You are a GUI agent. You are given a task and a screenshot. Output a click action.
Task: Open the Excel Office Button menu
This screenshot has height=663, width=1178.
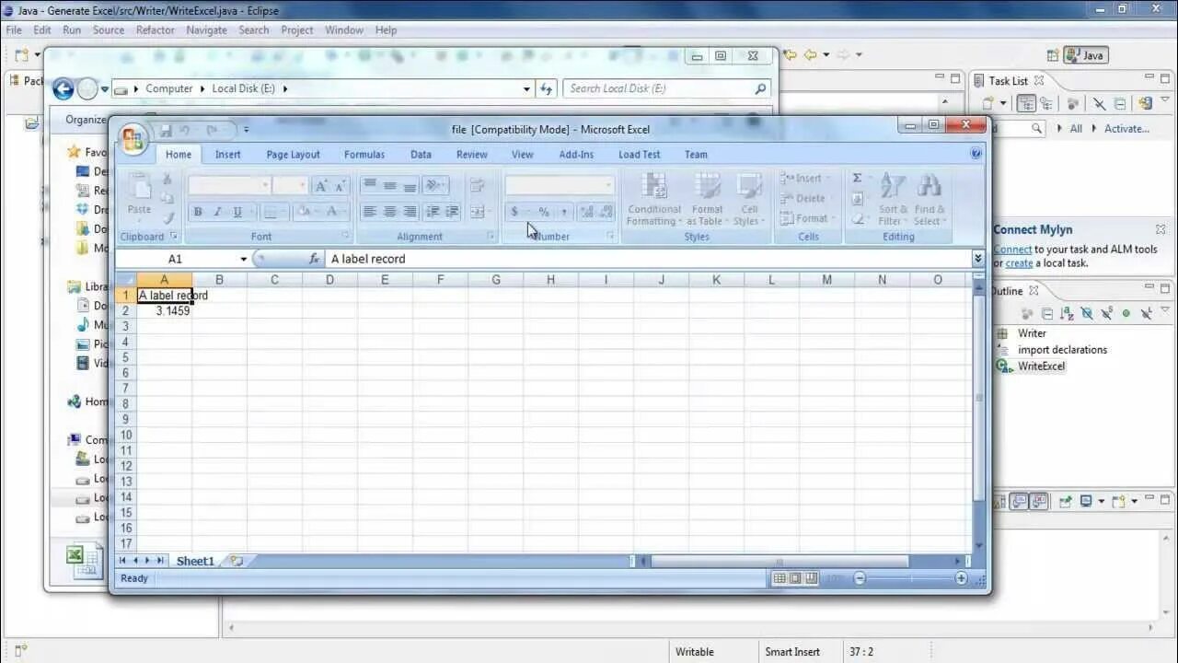point(133,139)
